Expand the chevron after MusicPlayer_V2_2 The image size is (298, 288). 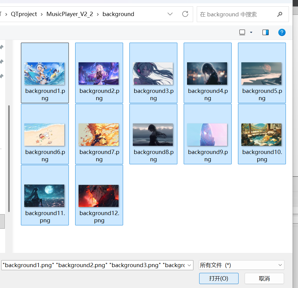[x=98, y=14]
